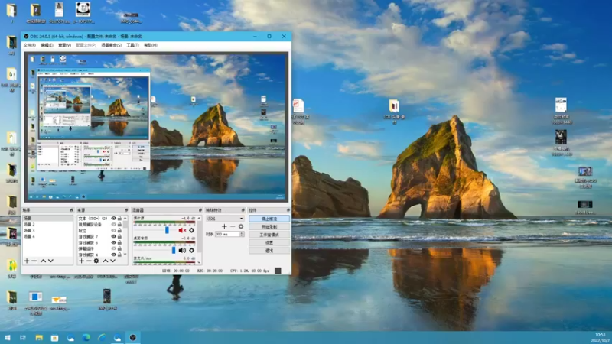Click the 开始录制 button
The height and width of the screenshot is (344, 612).
(269, 226)
